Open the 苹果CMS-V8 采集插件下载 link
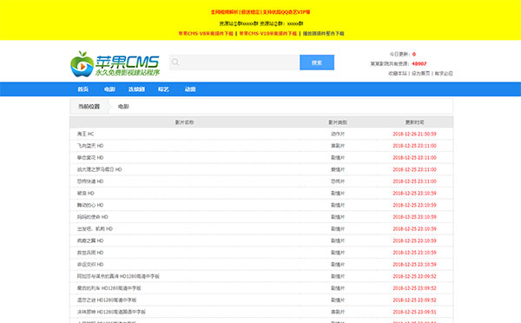Viewport: 521px width, 323px height. [x=206, y=34]
